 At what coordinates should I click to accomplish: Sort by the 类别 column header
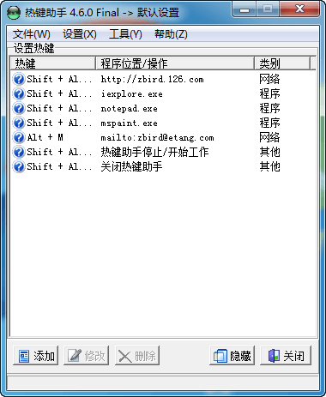282,63
